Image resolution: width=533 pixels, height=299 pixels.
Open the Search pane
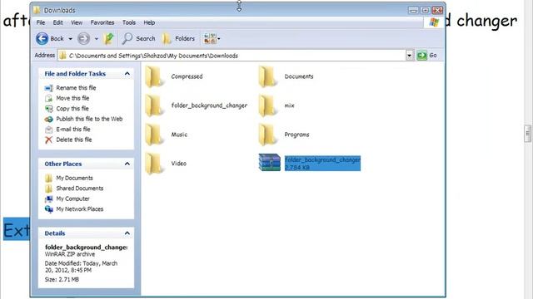(139, 39)
